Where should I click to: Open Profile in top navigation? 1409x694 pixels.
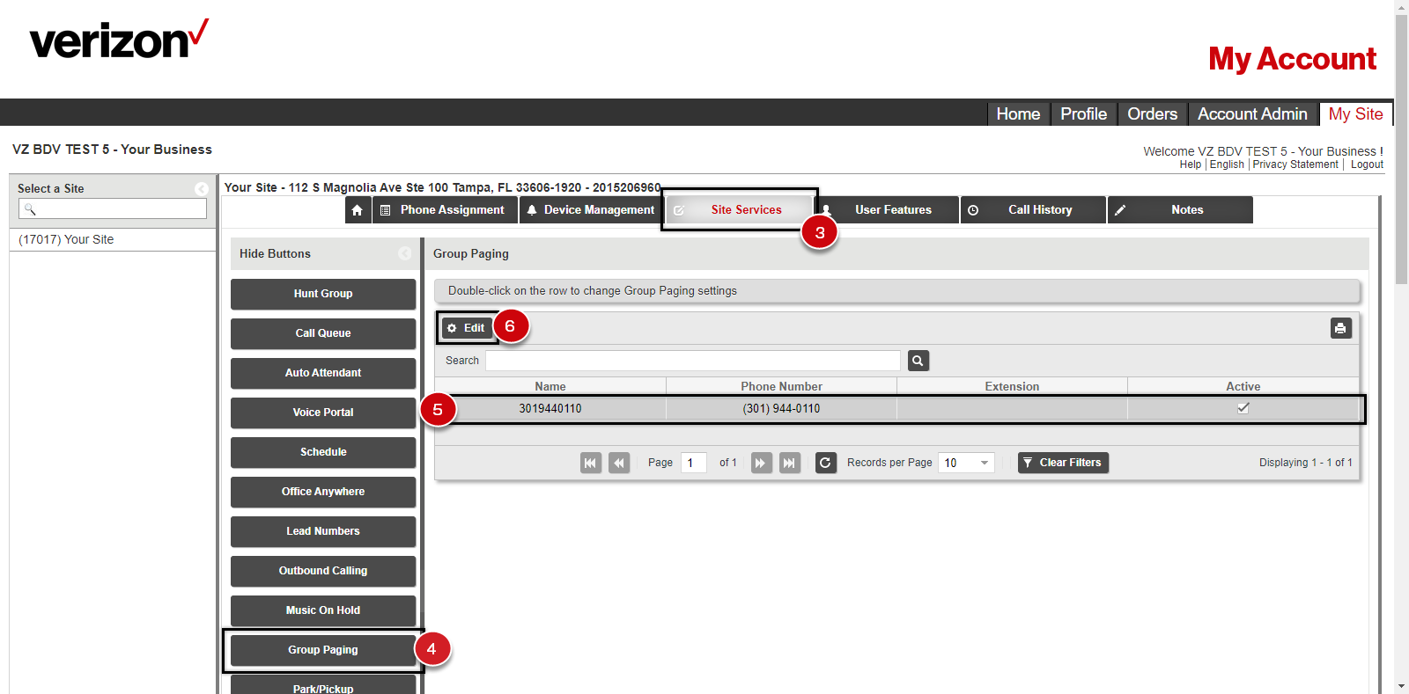click(1083, 114)
